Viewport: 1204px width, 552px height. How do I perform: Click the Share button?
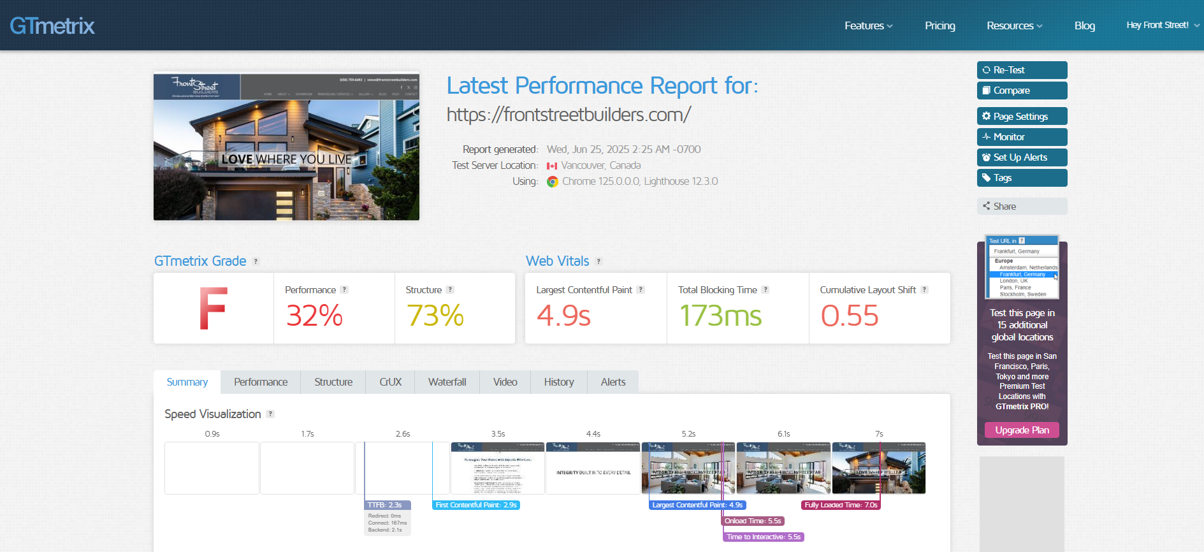click(1022, 207)
